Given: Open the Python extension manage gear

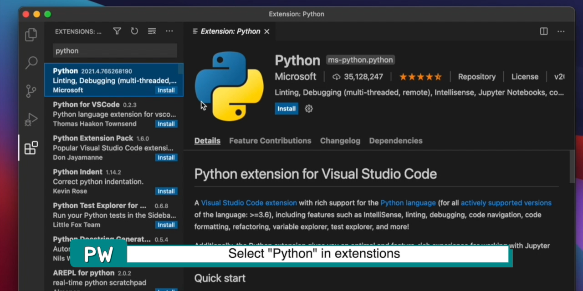Looking at the screenshot, I should click(309, 109).
